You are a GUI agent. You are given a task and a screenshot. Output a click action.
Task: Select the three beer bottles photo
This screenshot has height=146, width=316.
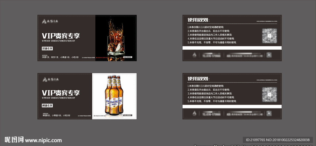(x=114, y=96)
